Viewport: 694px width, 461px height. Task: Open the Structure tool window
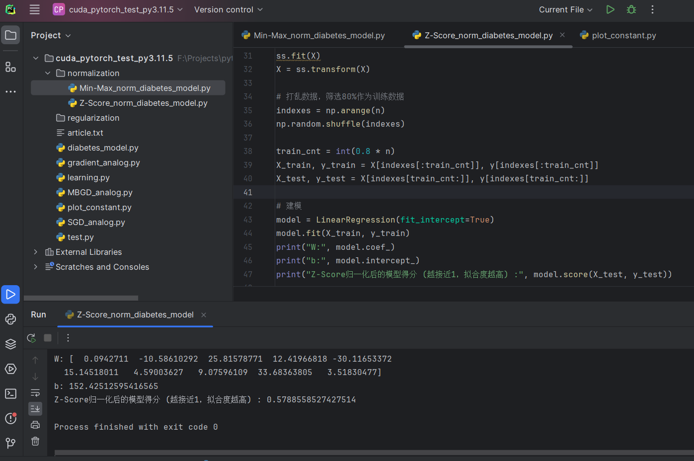(10, 67)
